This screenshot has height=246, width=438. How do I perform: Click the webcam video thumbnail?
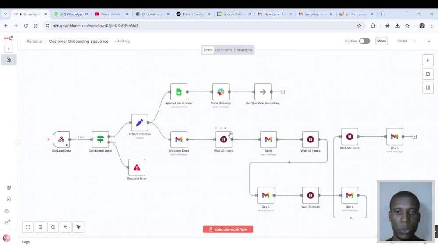tap(406, 211)
